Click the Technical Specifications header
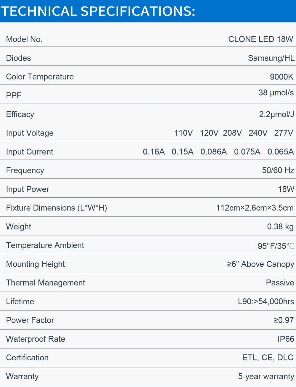296x387 pixels. click(98, 11)
